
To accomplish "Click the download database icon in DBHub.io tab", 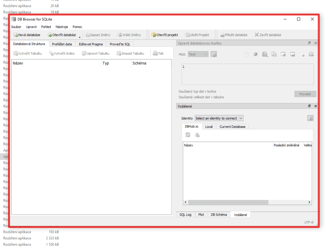I will click(197, 135).
